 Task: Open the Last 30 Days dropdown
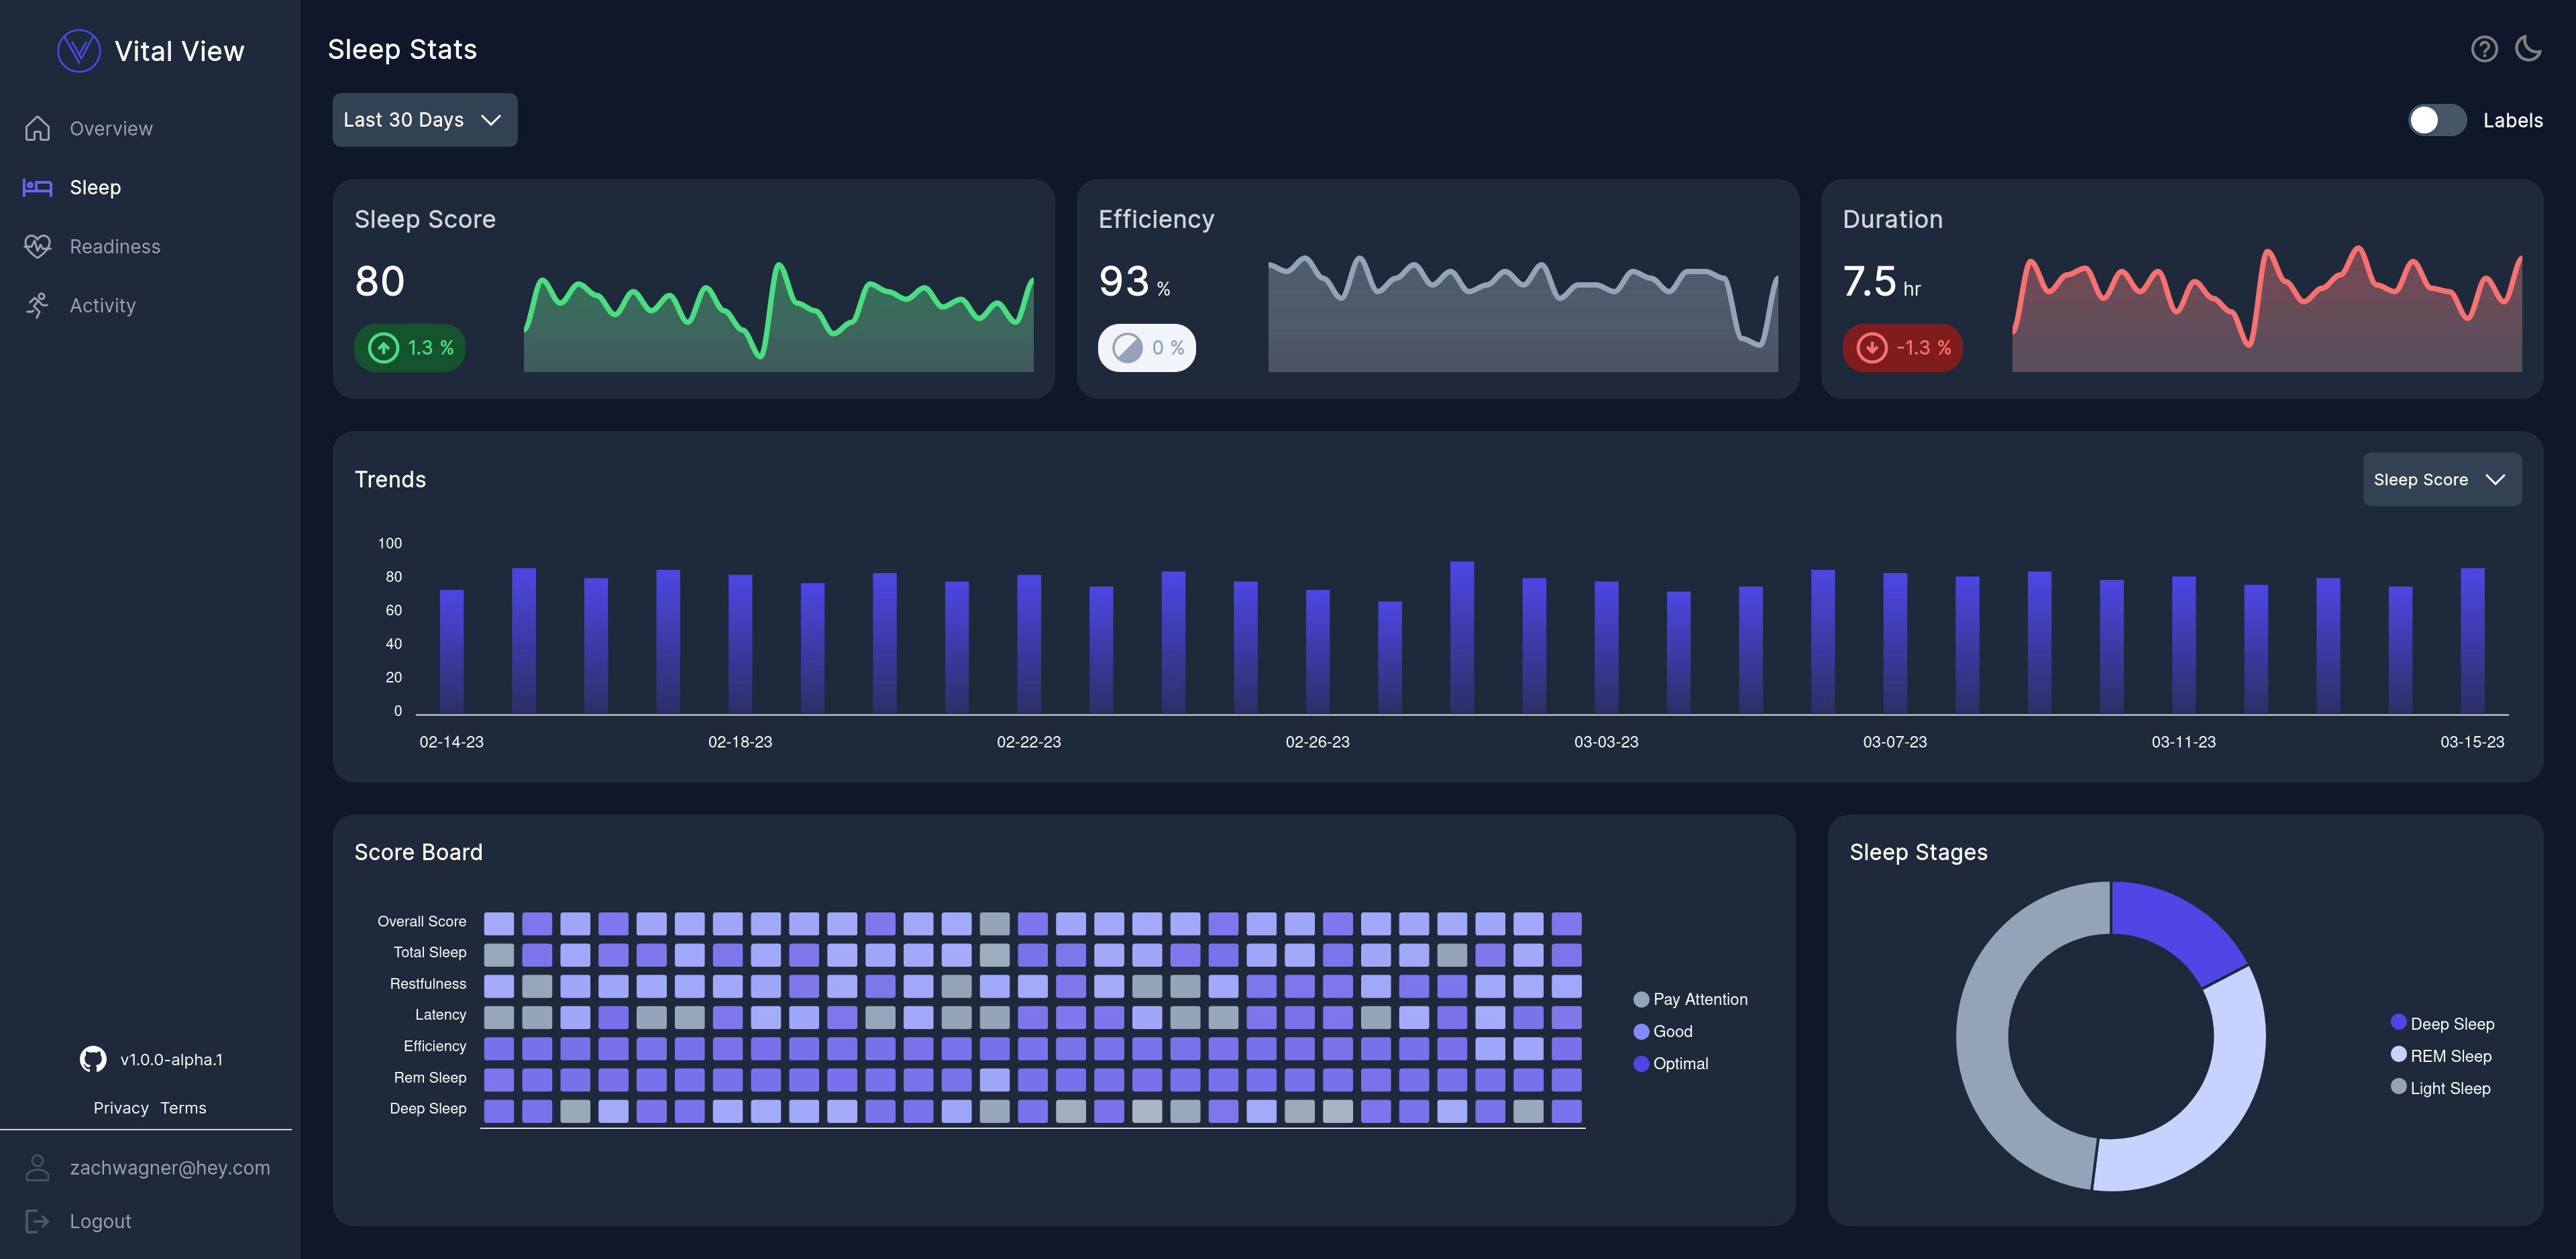point(424,120)
